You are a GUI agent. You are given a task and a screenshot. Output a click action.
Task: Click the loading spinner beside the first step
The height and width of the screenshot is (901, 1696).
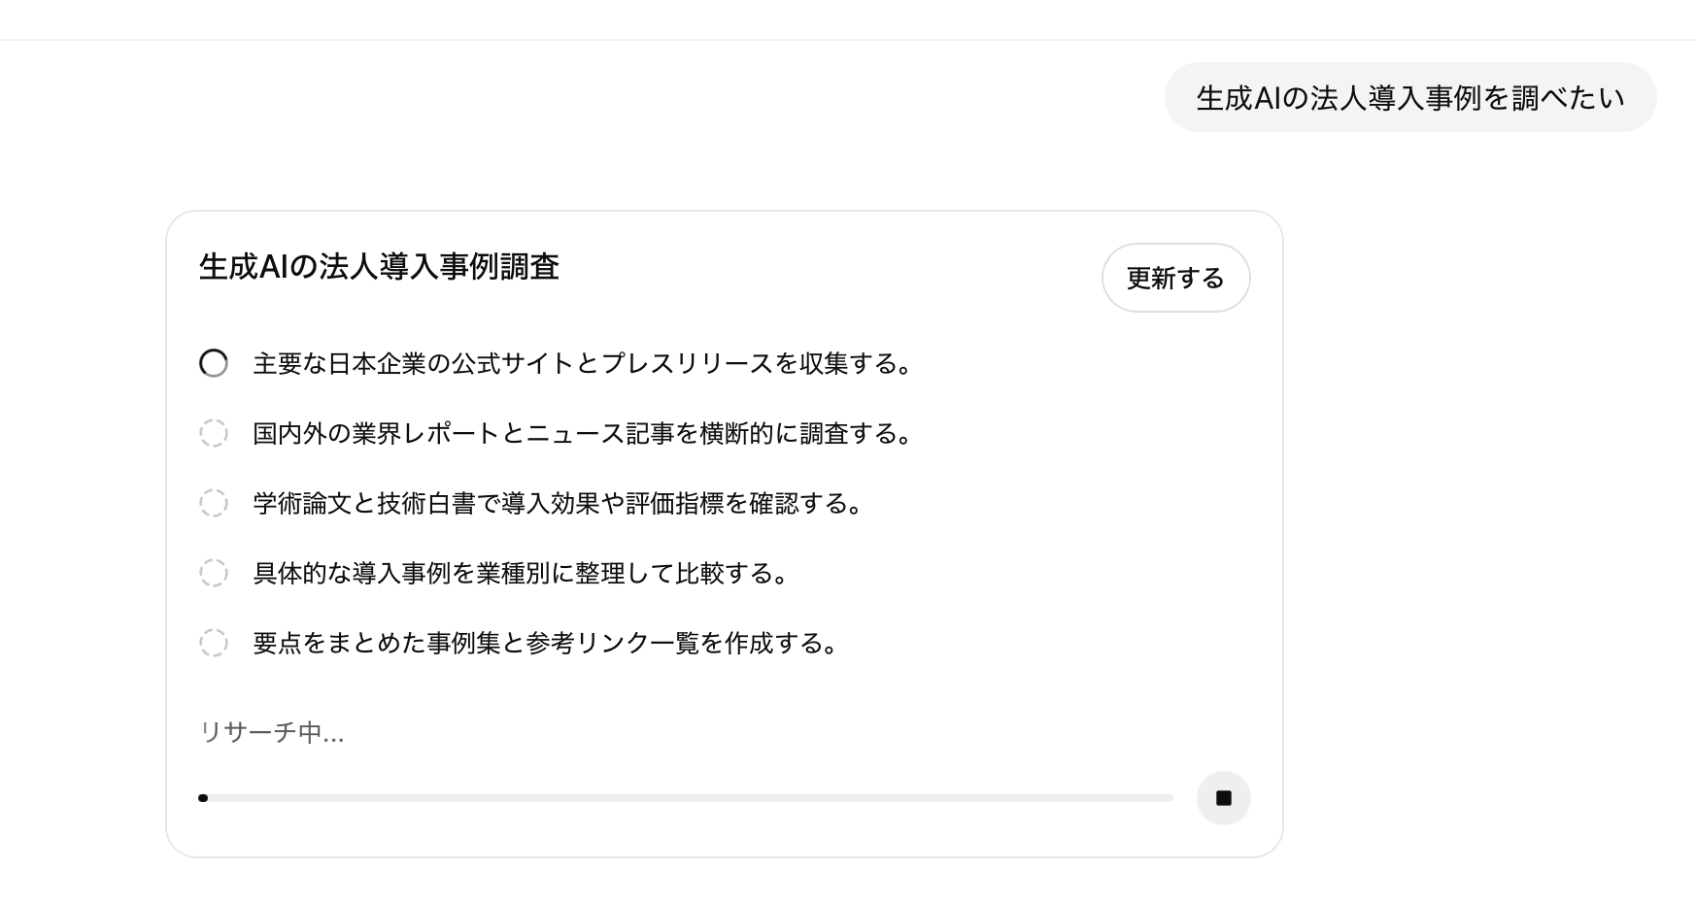coord(214,363)
